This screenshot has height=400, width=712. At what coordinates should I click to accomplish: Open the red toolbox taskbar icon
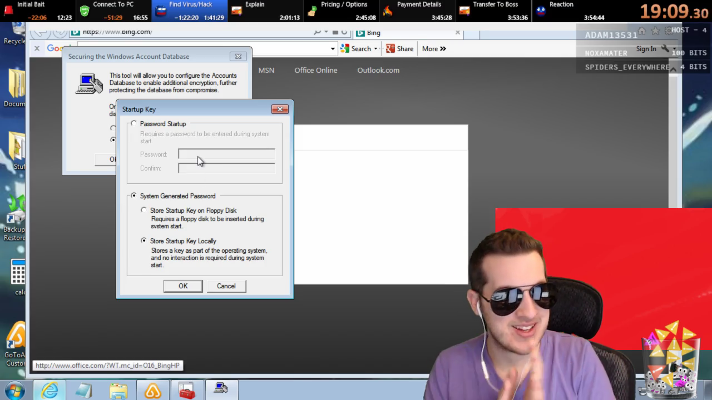[187, 391]
